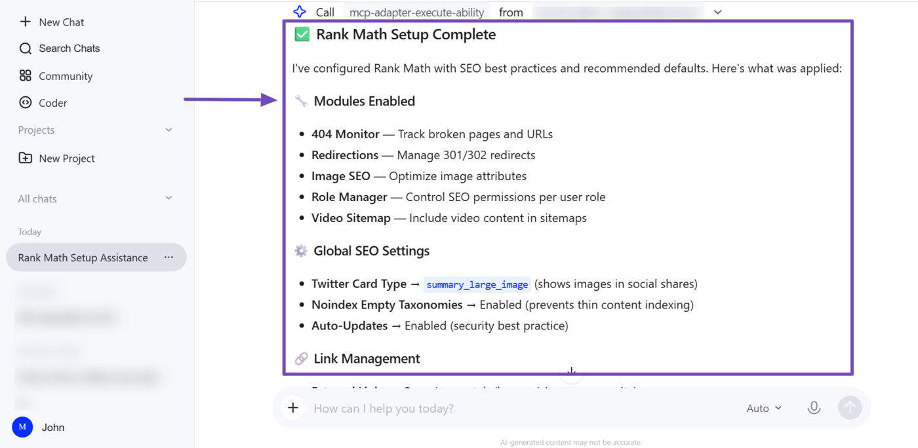Click the Global SEO Settings heading
Screen dimensions: 918x448
tap(372, 251)
